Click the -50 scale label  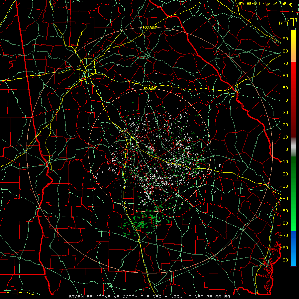point(284,211)
